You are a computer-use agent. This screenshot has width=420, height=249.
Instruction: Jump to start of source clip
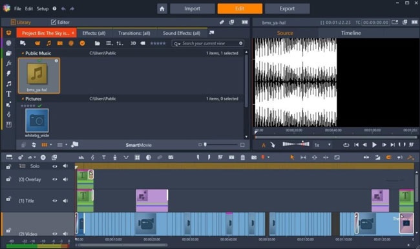tap(356, 145)
